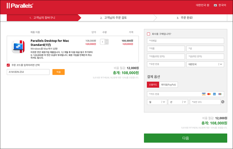233x149 pixels.
Task: Click the Mastercard card logo icon
Action: (209, 94)
